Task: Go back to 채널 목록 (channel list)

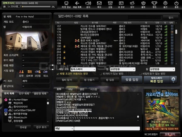Action: (x=77, y=5)
